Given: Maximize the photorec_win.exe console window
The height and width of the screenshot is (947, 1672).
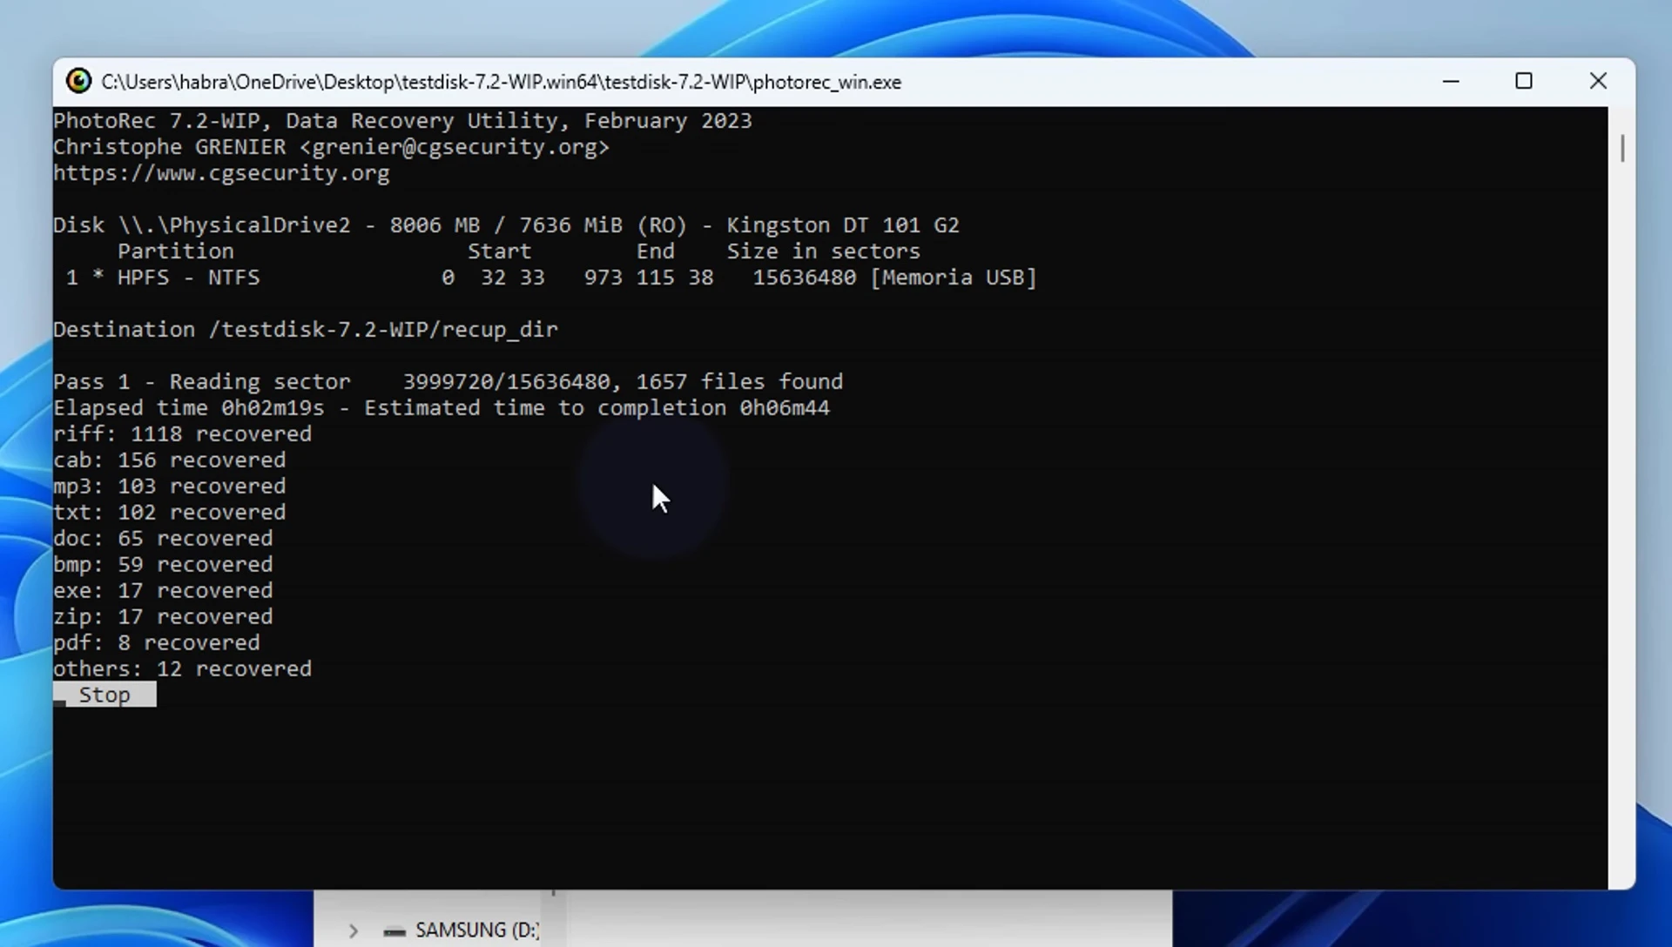Looking at the screenshot, I should [x=1524, y=81].
